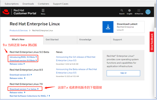Open Announcing the Beta release of RHEL 8.5
This screenshot has height=100, width=157.
pyautogui.click(x=76, y=71)
